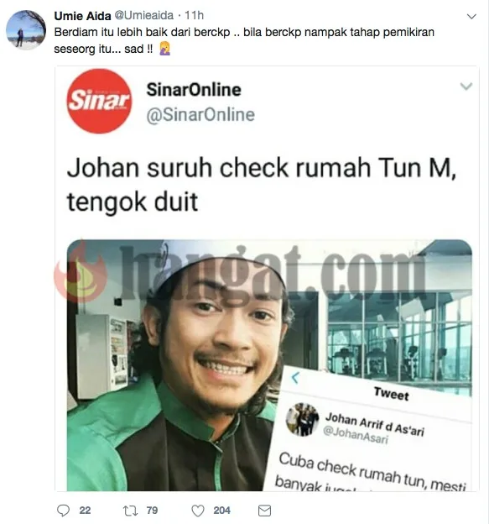Open the 11h timestamp link
This screenshot has height=524, width=489.
(195, 15)
